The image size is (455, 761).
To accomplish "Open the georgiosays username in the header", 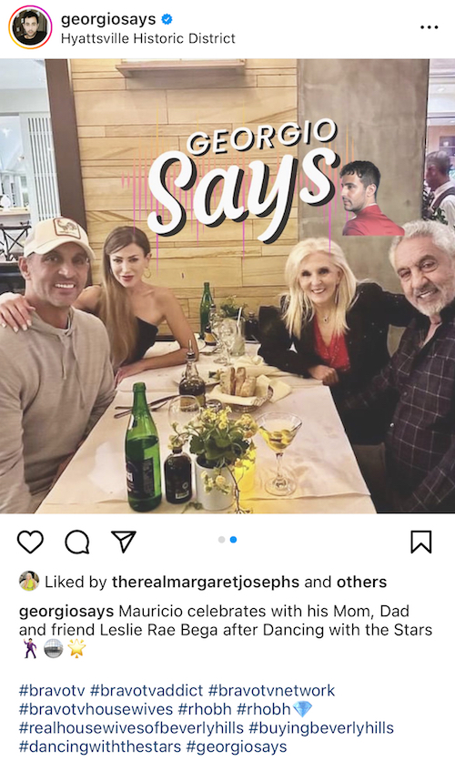I will click(x=108, y=19).
